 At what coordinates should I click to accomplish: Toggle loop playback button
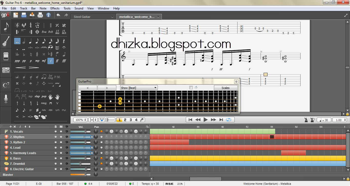229,120
